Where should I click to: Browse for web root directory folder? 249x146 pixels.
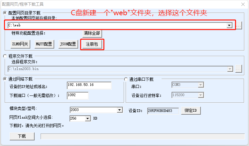point(239,25)
